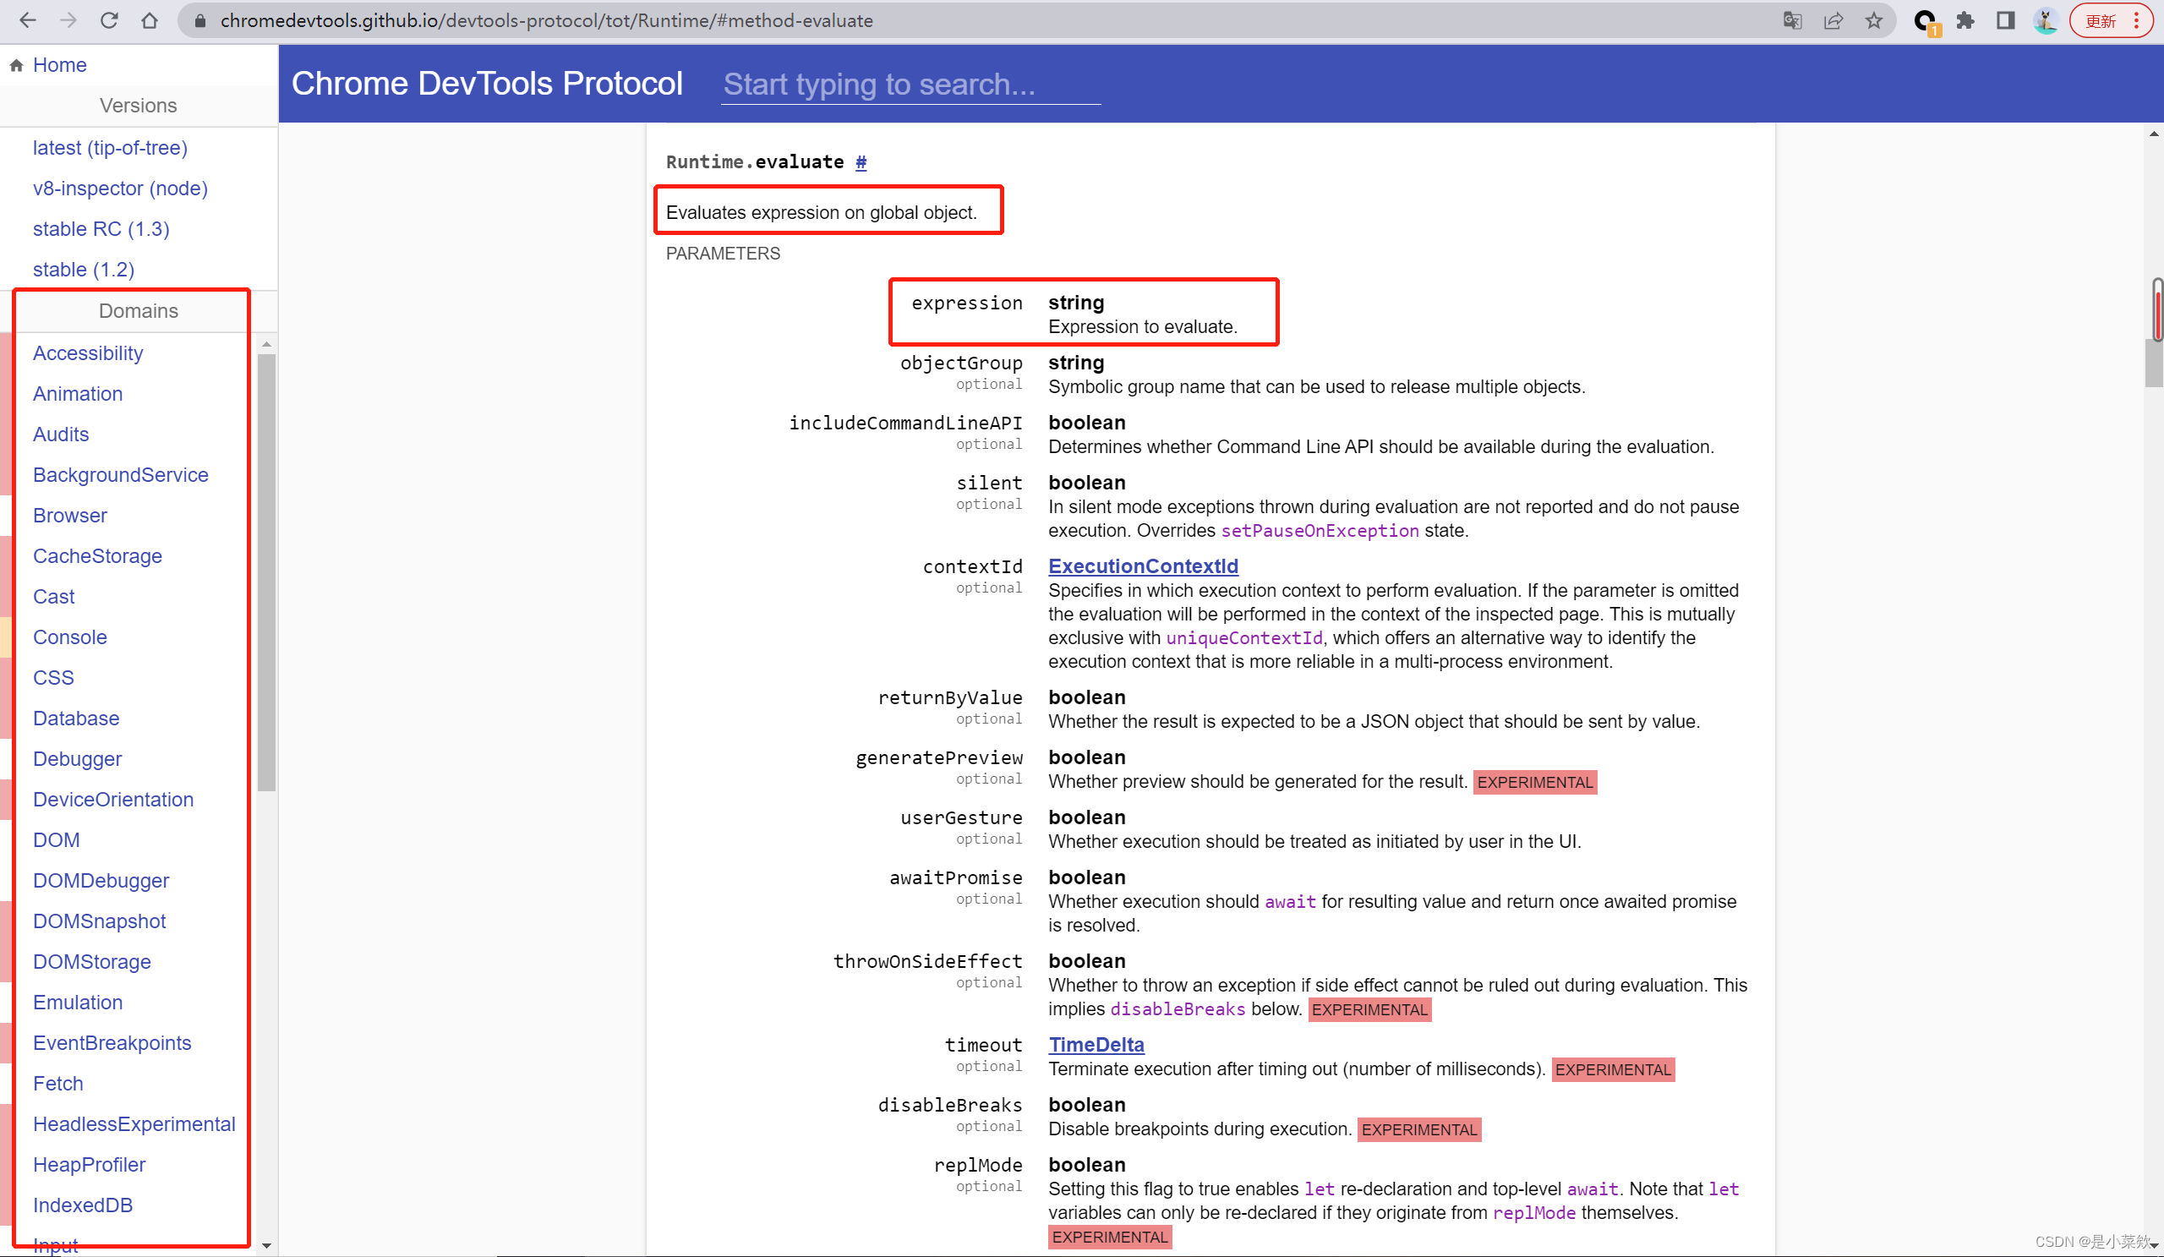Open the Animation domain
Image resolution: width=2164 pixels, height=1257 pixels.
[77, 393]
